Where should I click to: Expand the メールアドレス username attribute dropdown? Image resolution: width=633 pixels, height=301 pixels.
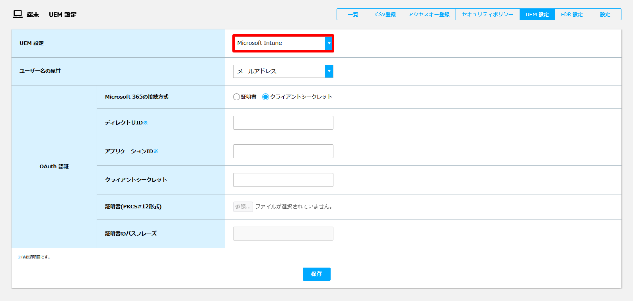click(283, 71)
